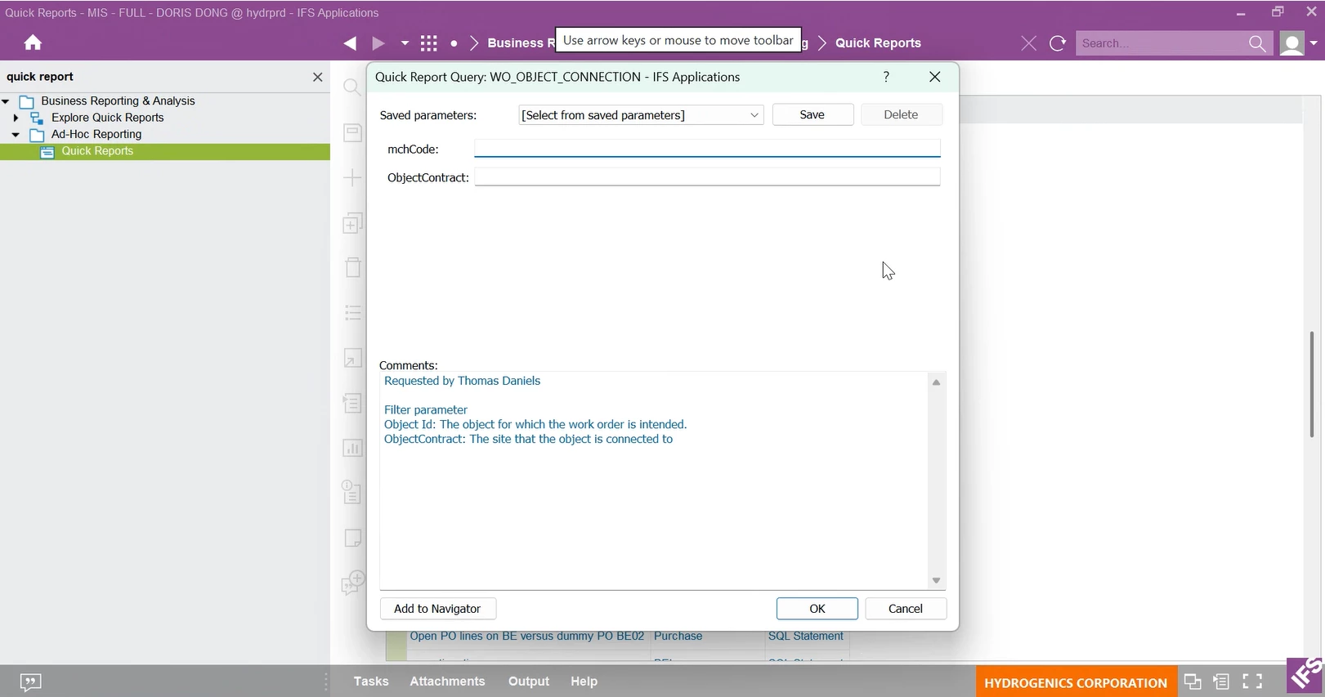Click the sidebar info document icon

coord(352,492)
